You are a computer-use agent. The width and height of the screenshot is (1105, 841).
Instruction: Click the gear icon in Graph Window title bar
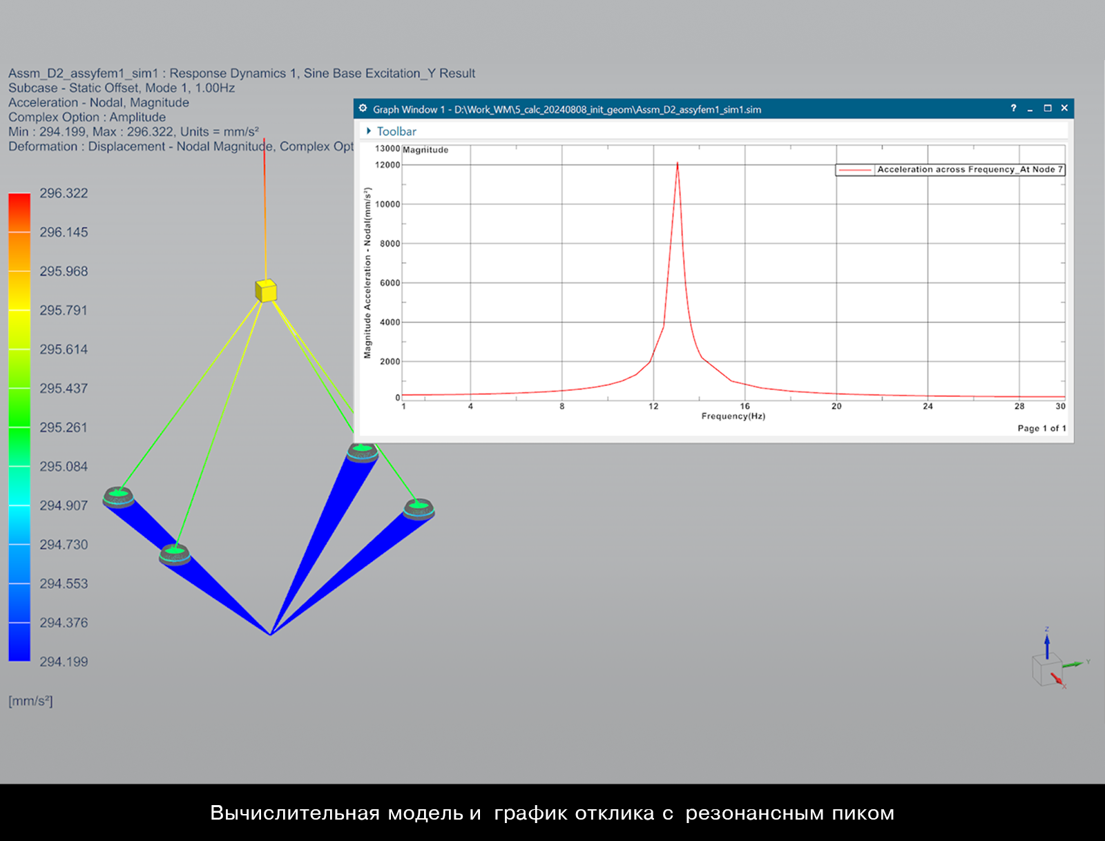coord(363,108)
